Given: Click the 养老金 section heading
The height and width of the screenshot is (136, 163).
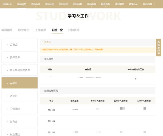Looking at the screenshot, I should coord(48,42).
